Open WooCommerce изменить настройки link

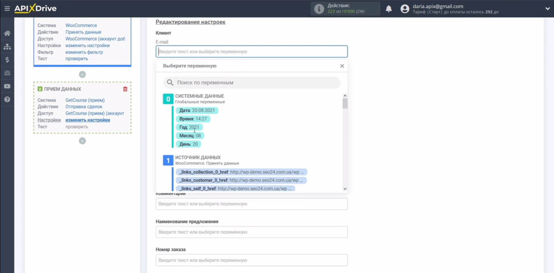tap(88, 45)
